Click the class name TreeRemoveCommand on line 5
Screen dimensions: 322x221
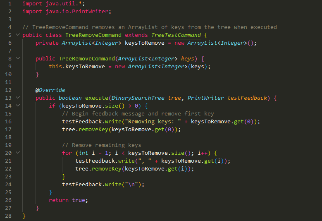[93, 35]
